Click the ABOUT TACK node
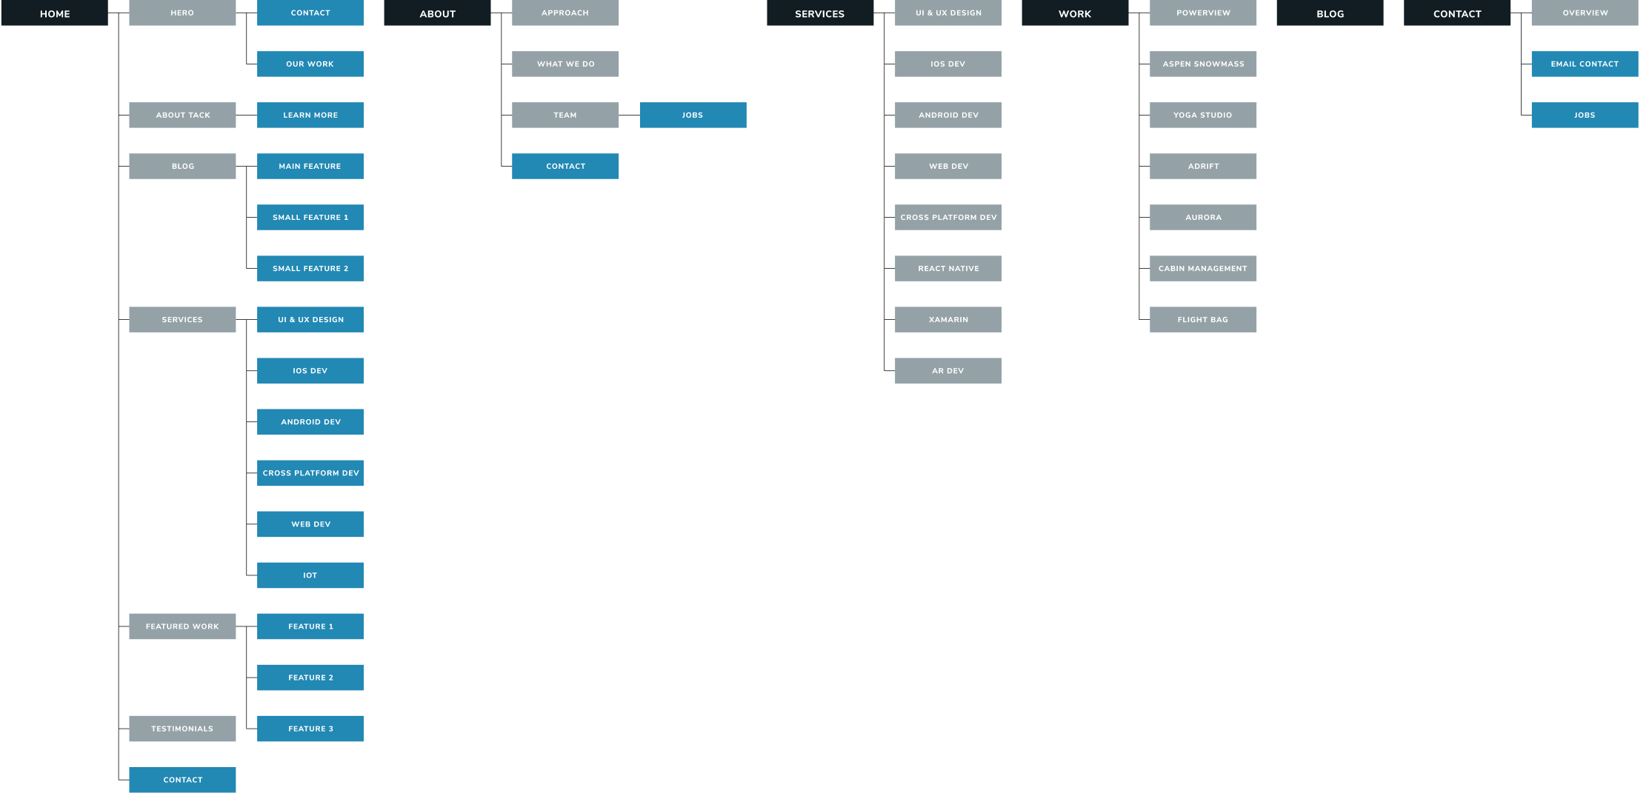 (x=182, y=115)
